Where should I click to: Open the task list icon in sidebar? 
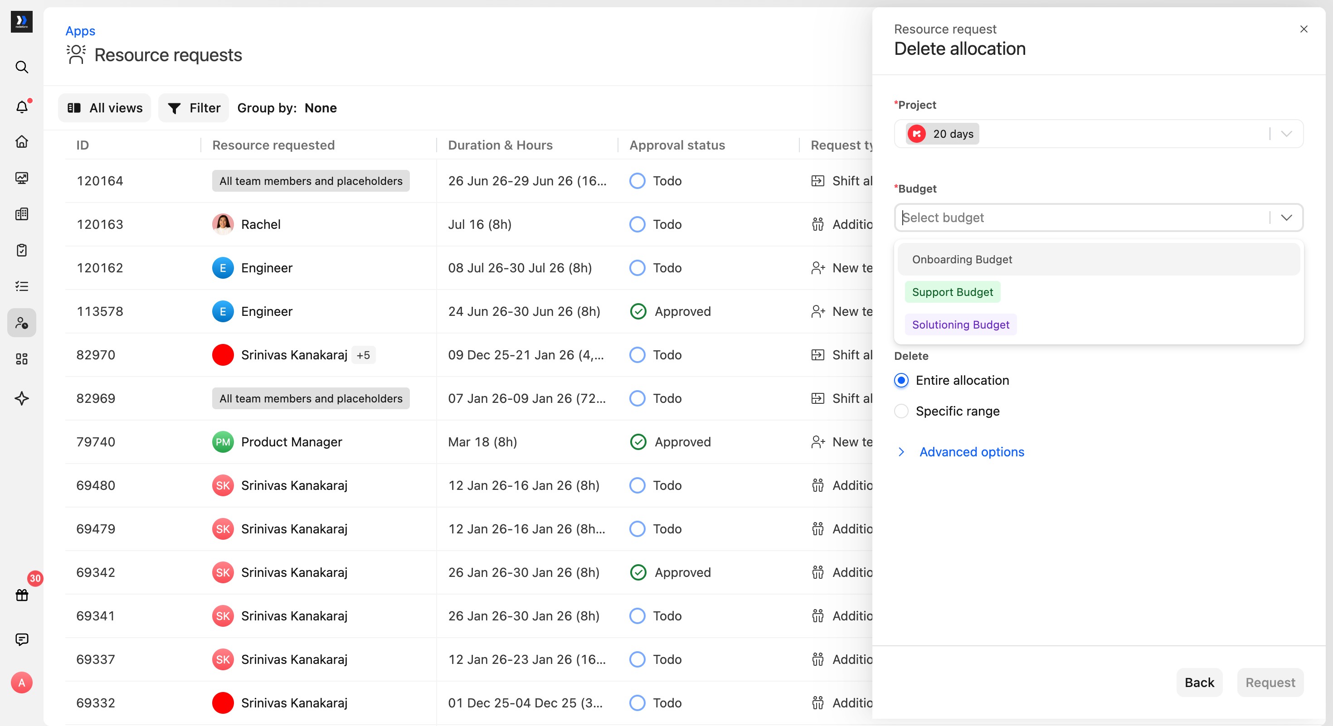pos(22,286)
